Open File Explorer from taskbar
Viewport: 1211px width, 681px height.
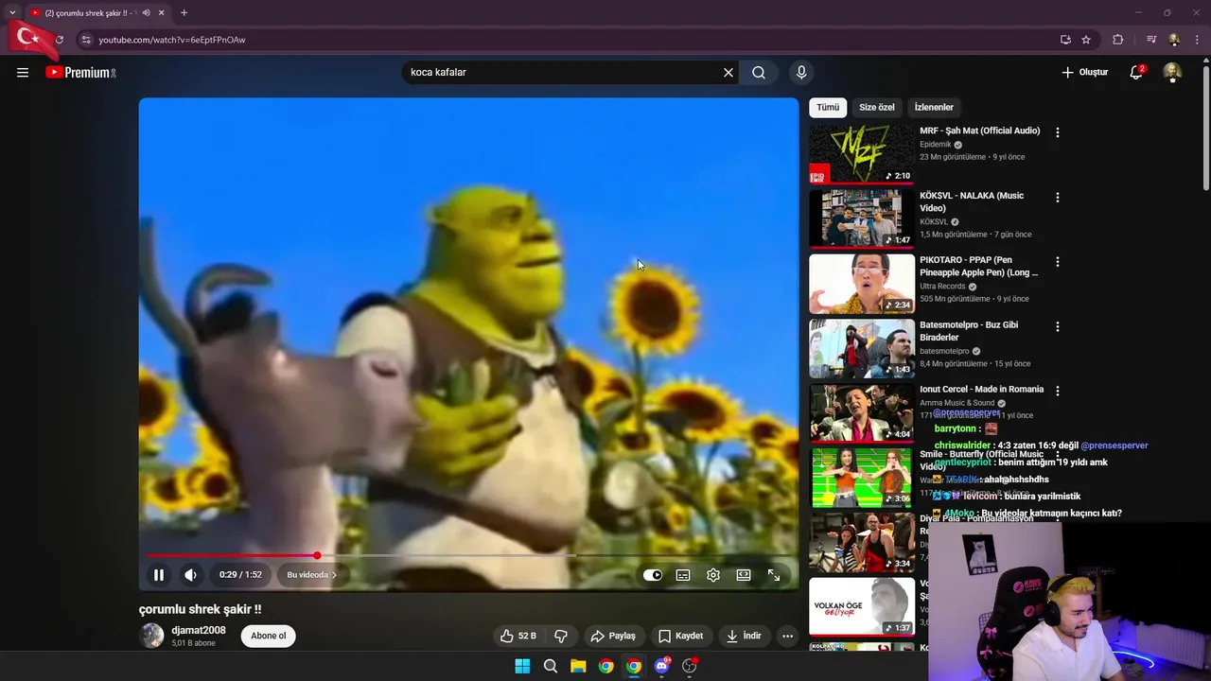(x=578, y=666)
